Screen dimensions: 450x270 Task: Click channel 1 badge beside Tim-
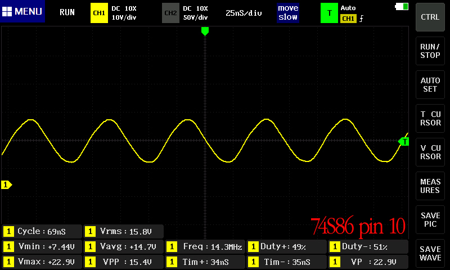(x=253, y=262)
